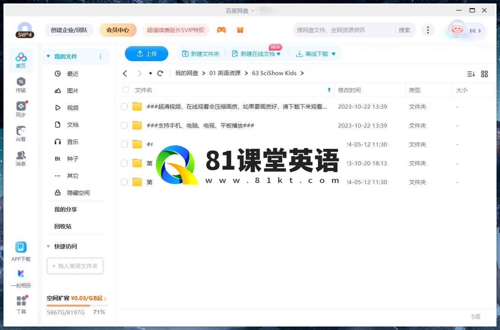Collapse the 快捷访问 section
Image resolution: width=500 pixels, height=330 pixels.
tap(48, 246)
